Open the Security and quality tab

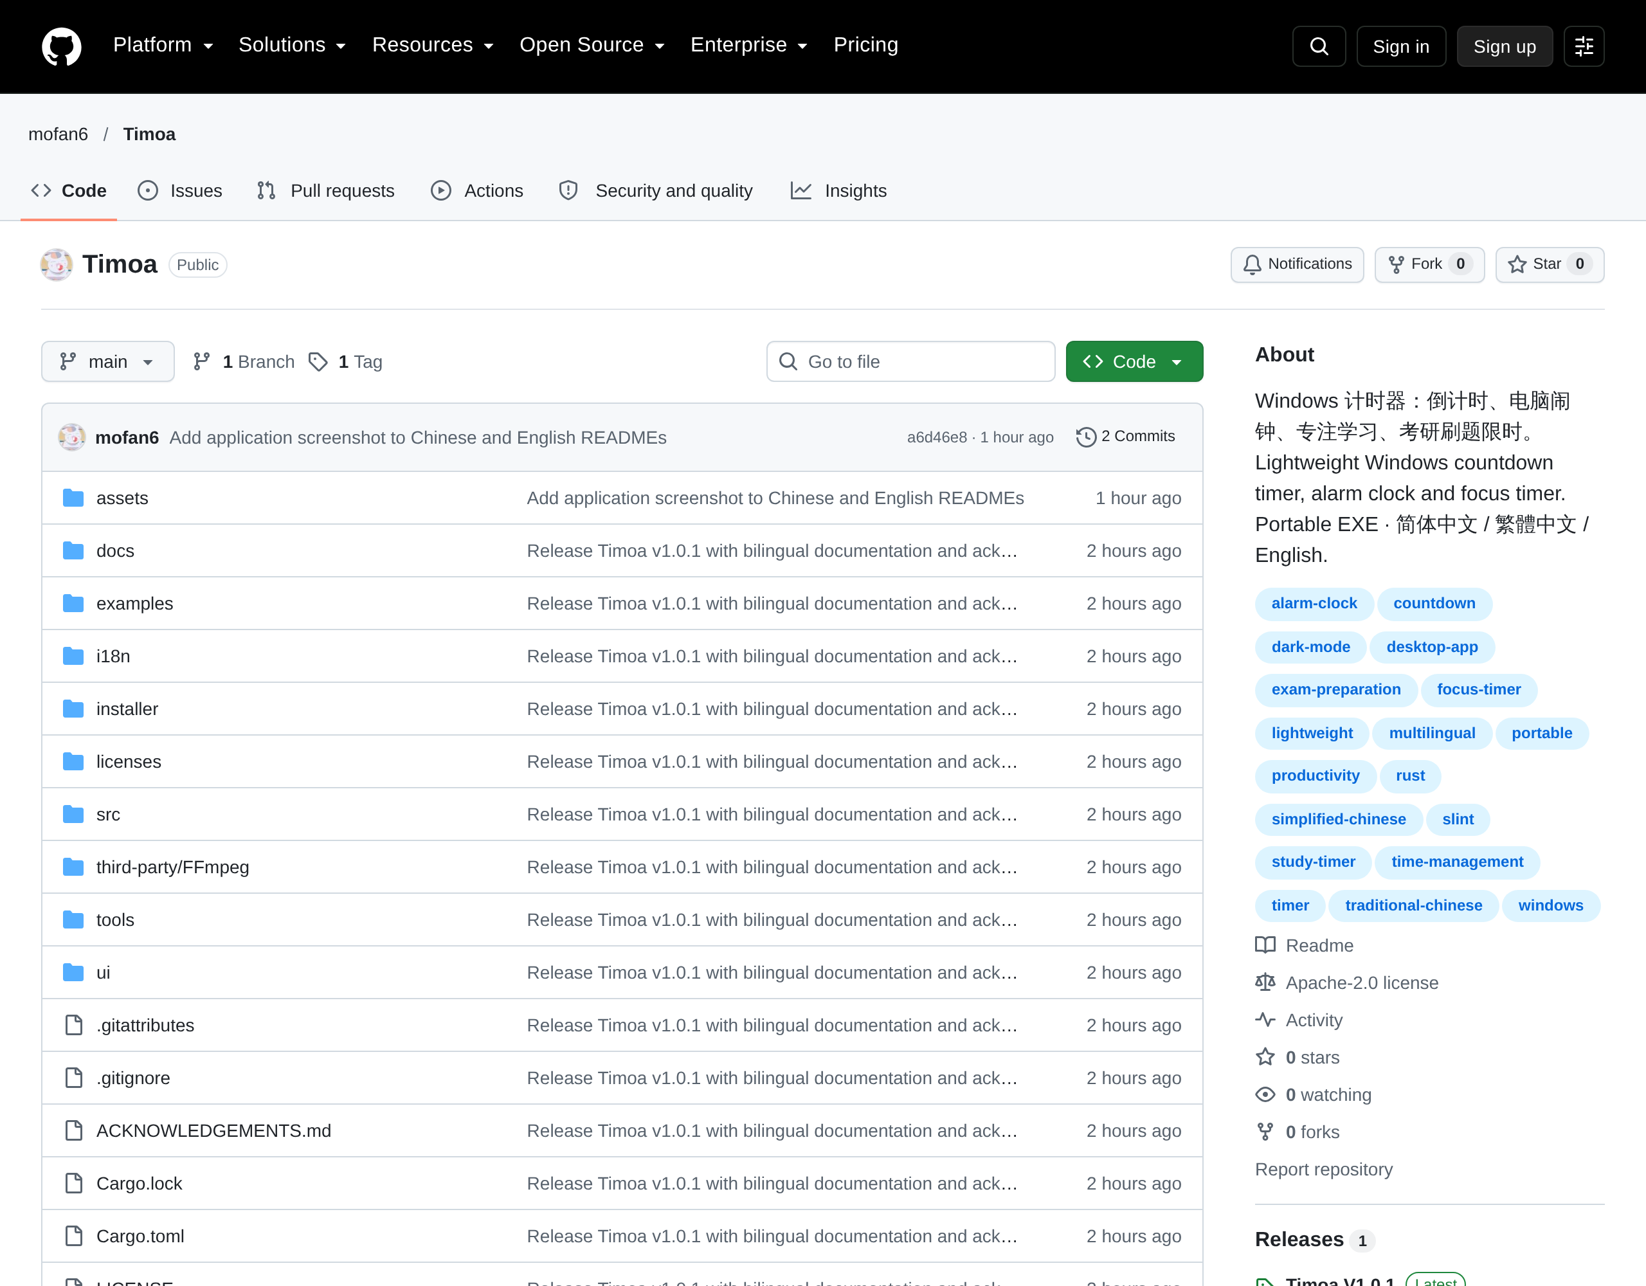(x=656, y=191)
